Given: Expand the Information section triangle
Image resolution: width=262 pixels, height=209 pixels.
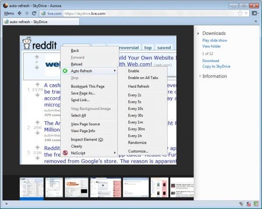Looking at the screenshot, I should 200,76.
